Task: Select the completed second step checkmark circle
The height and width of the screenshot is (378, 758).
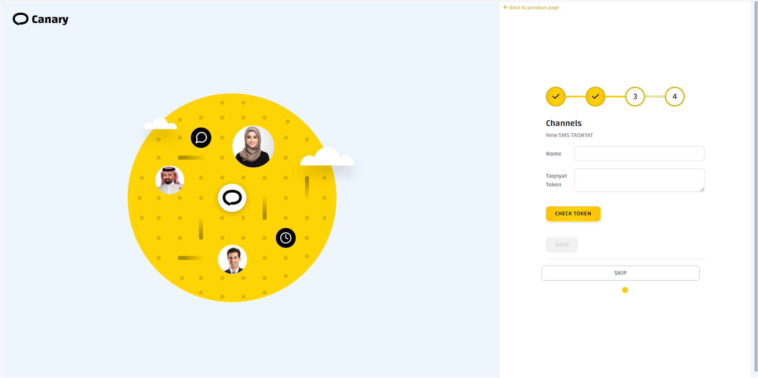Action: point(595,97)
